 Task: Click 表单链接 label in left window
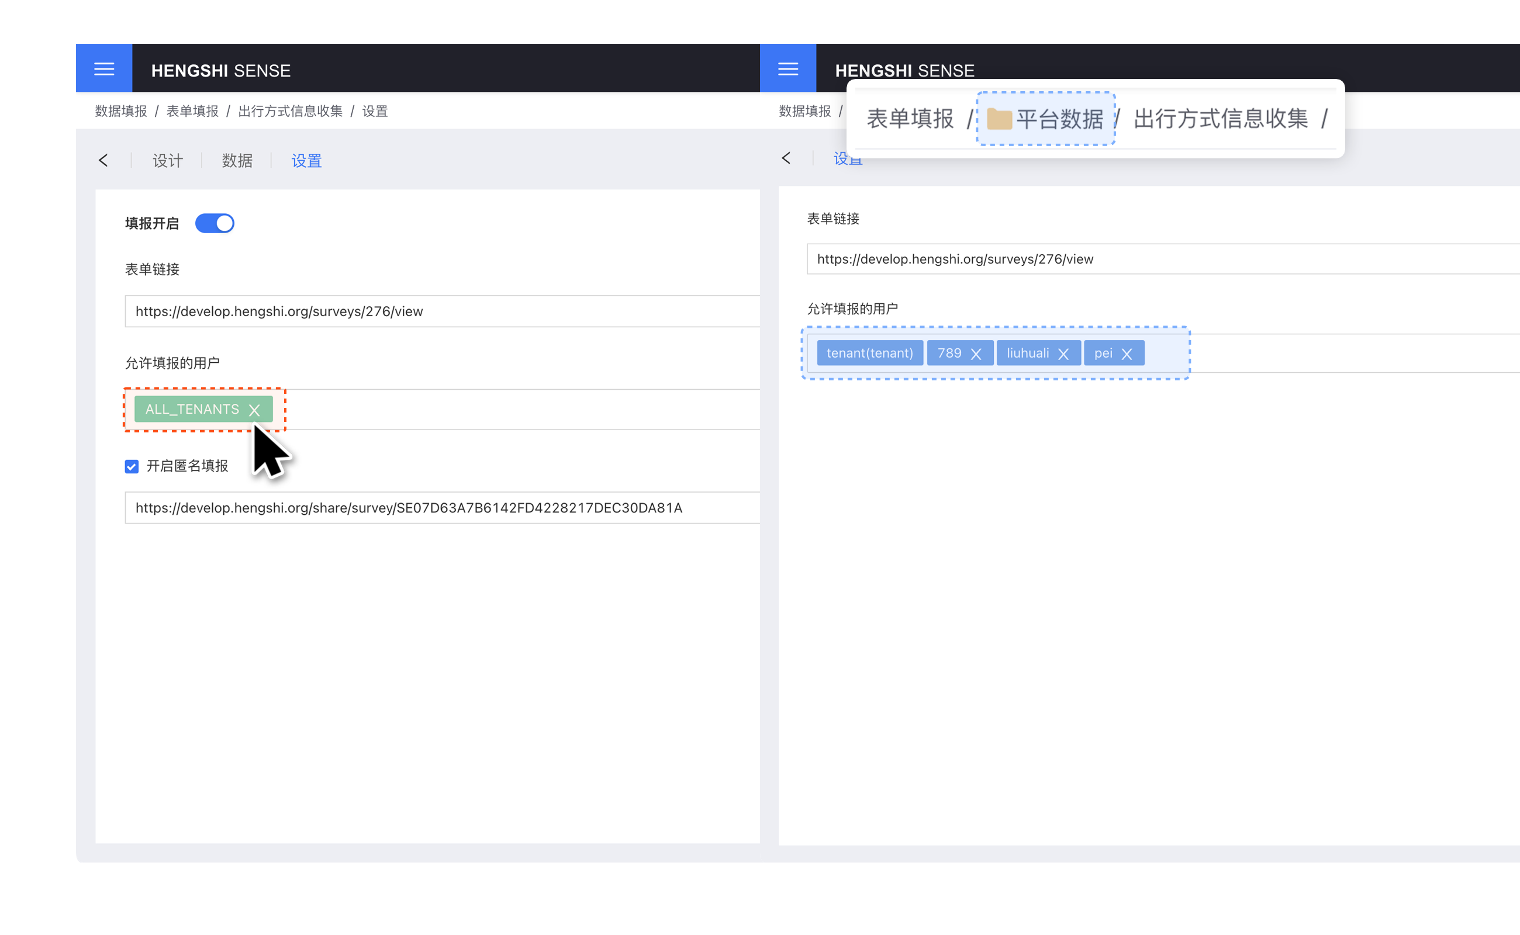click(152, 269)
